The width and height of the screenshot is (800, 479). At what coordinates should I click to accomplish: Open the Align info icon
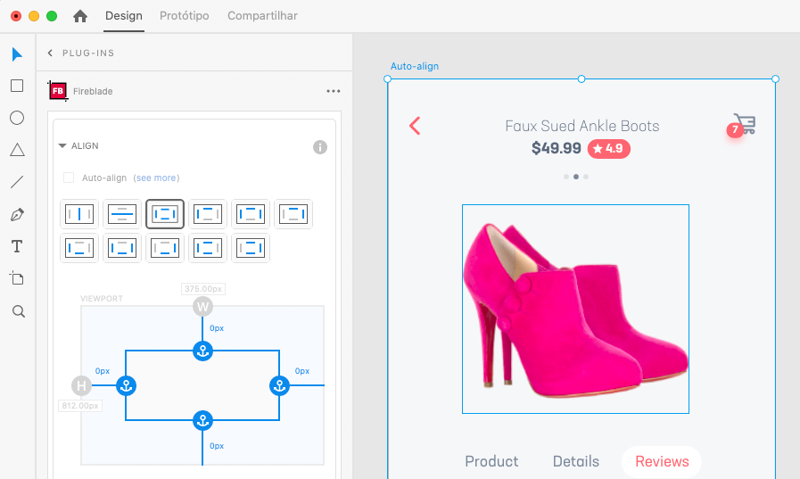coord(320,147)
